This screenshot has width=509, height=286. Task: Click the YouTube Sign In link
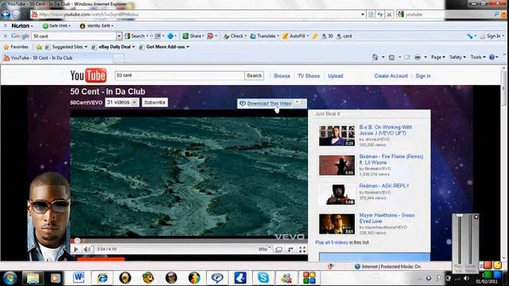point(423,76)
